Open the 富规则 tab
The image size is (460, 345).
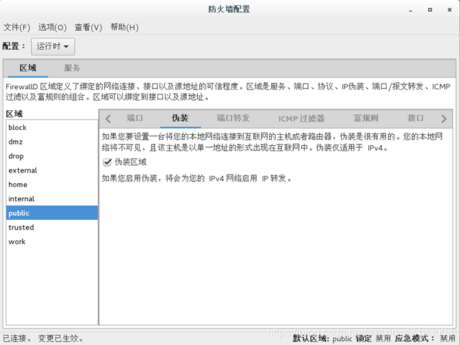[x=366, y=118]
